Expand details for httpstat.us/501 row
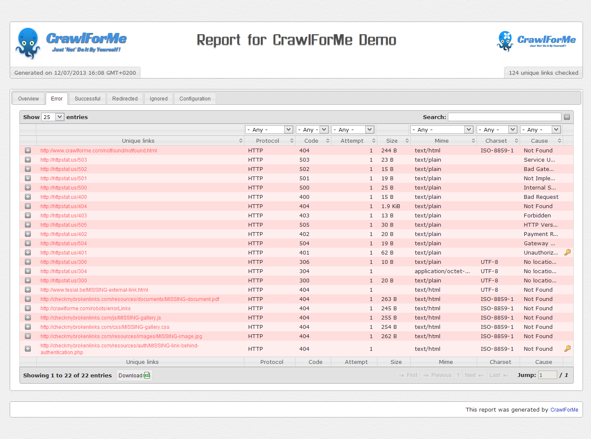 [x=28, y=179]
